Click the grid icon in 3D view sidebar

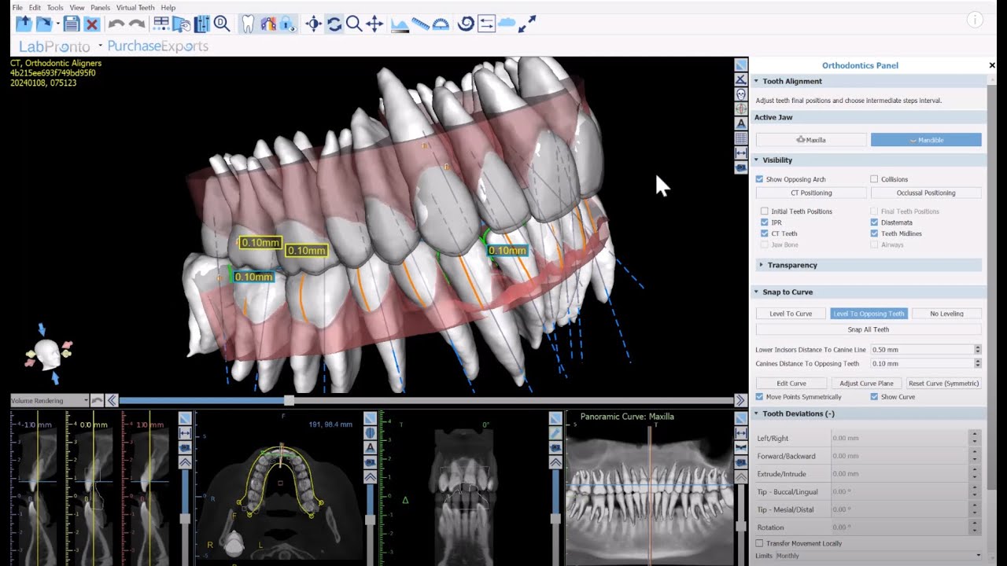tap(741, 138)
